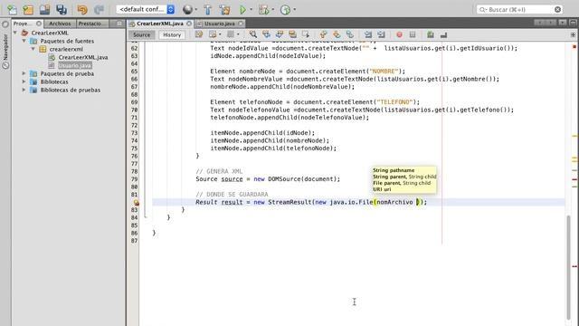Open the dropdown next to the globe icon
This screenshot has height=326, width=579.
tap(196, 10)
